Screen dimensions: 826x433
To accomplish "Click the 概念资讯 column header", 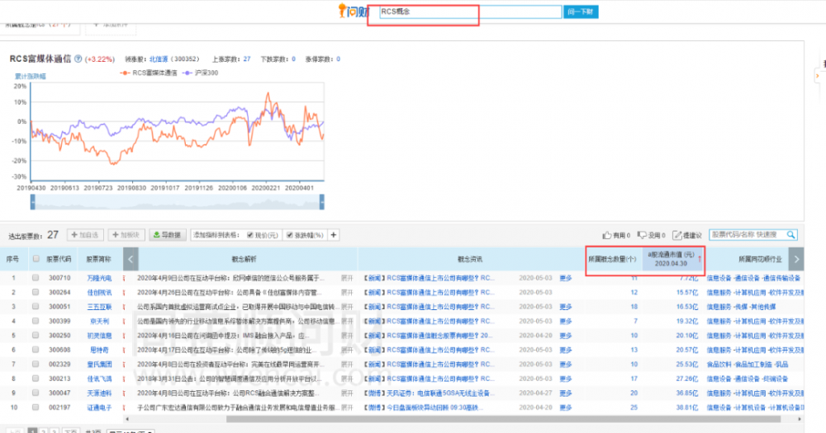I will tap(470, 259).
